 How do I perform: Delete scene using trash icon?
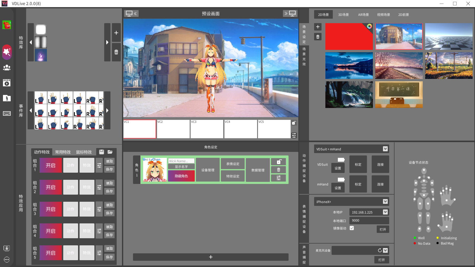[x=318, y=37]
